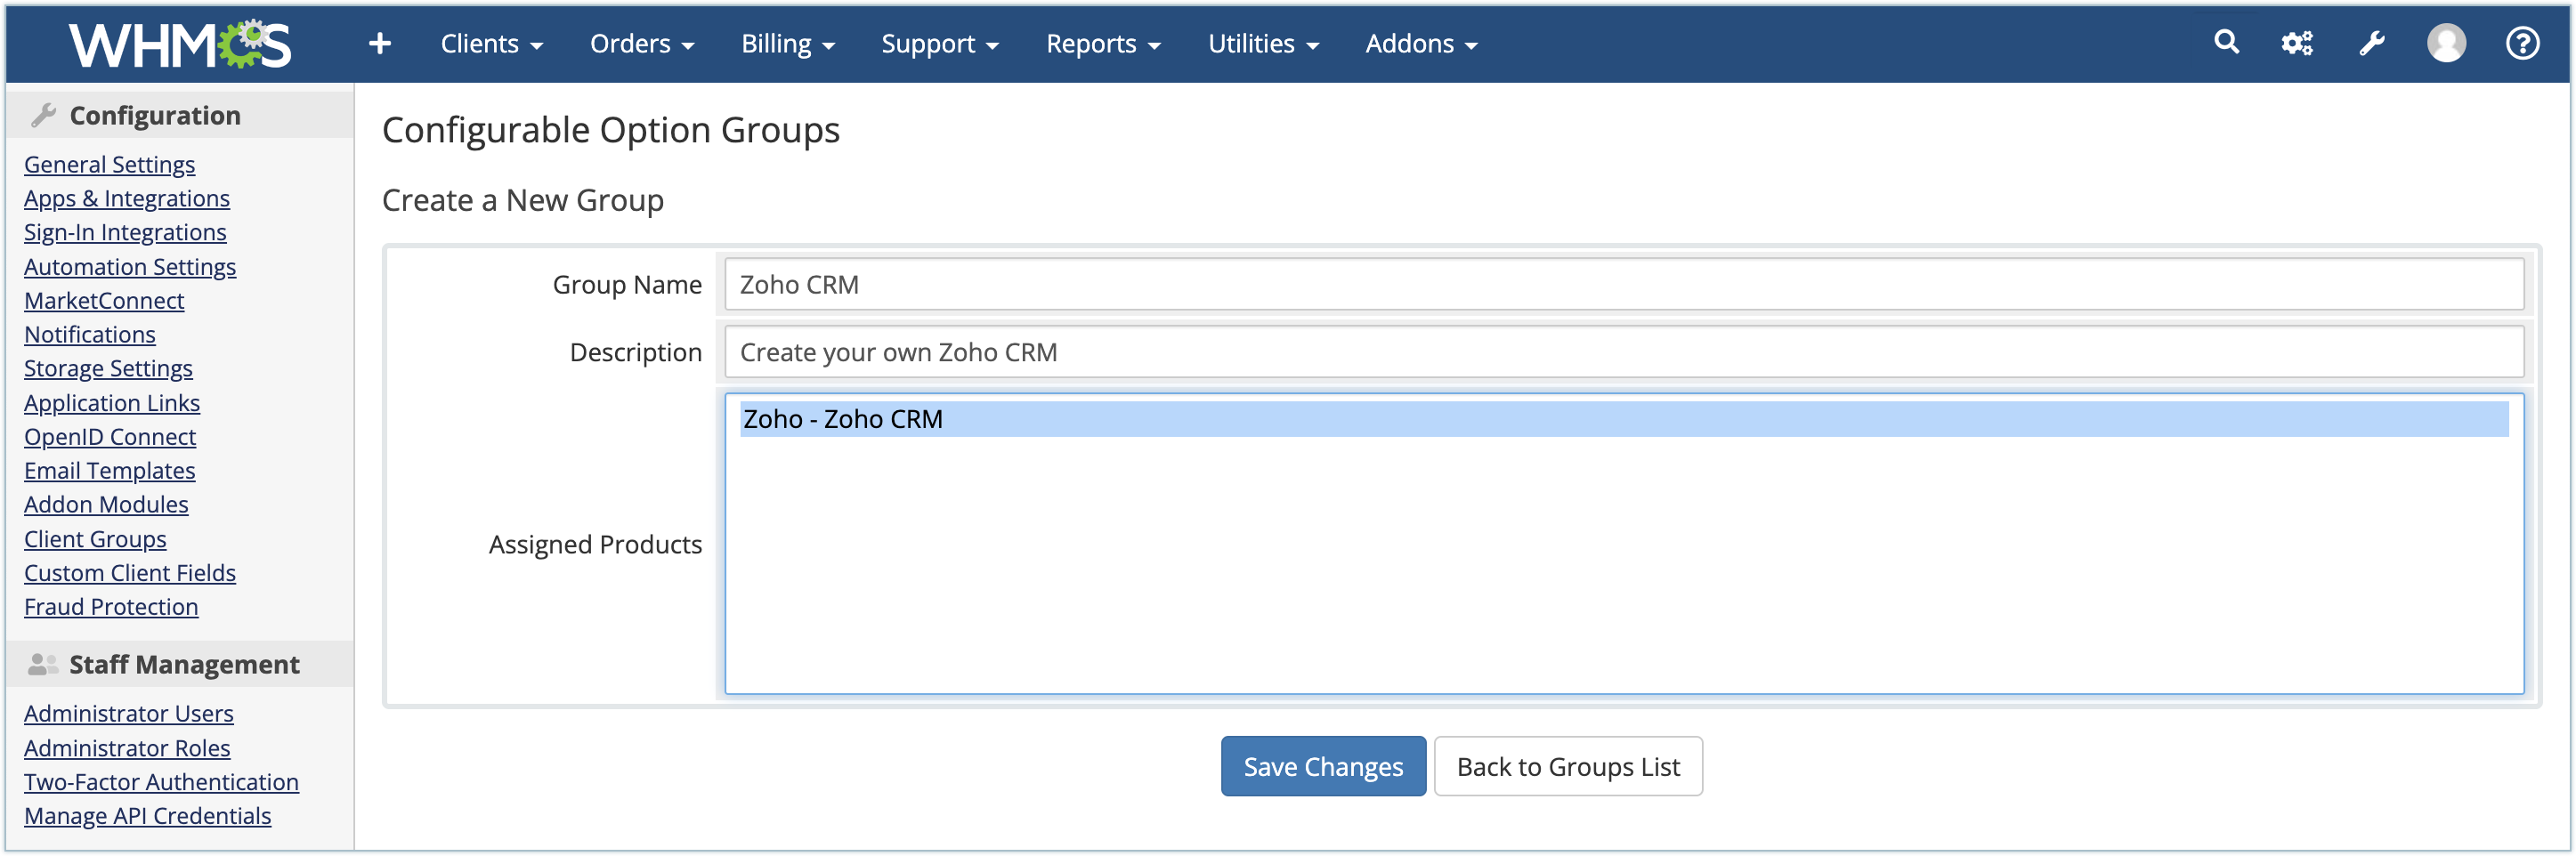Click into the Group Name field
2576x856 pixels.
[1623, 285]
